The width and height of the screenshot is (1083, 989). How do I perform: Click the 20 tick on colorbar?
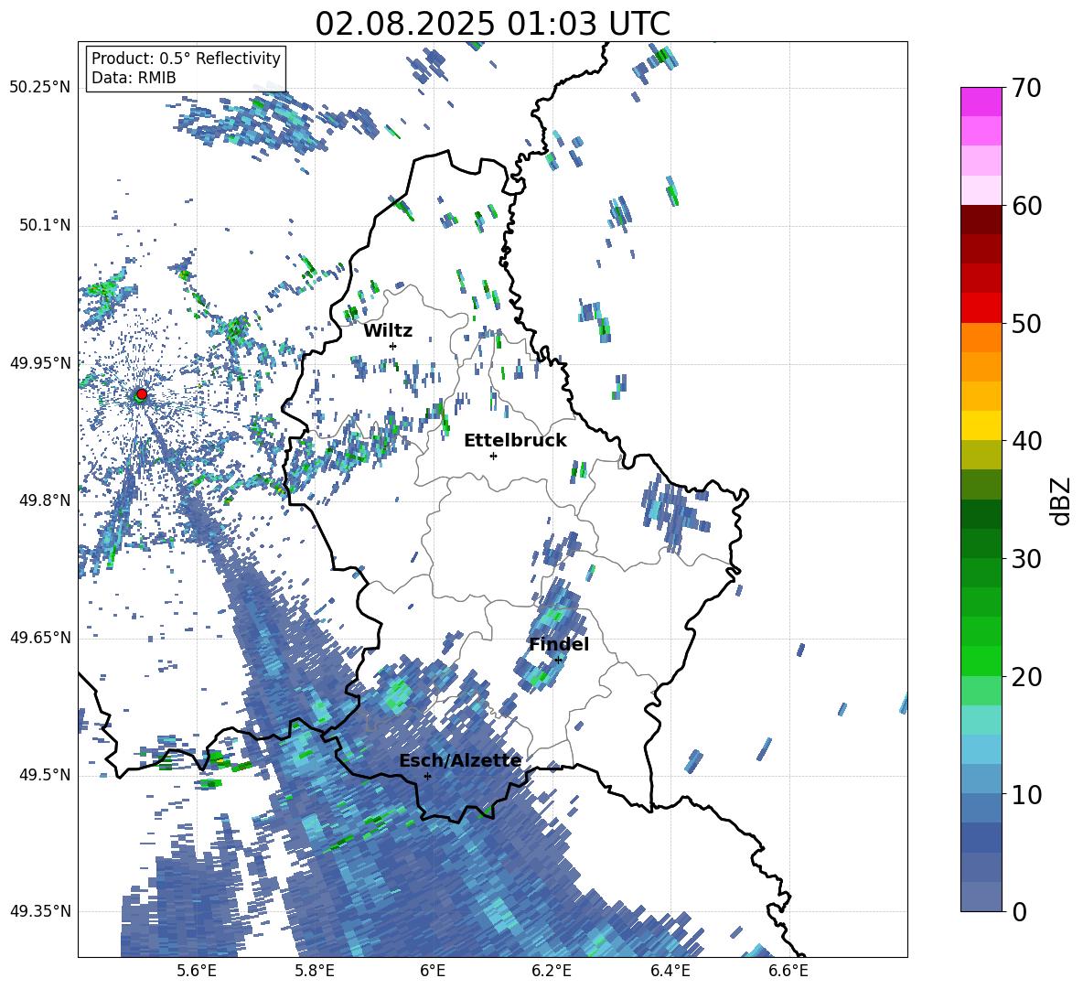(1026, 676)
